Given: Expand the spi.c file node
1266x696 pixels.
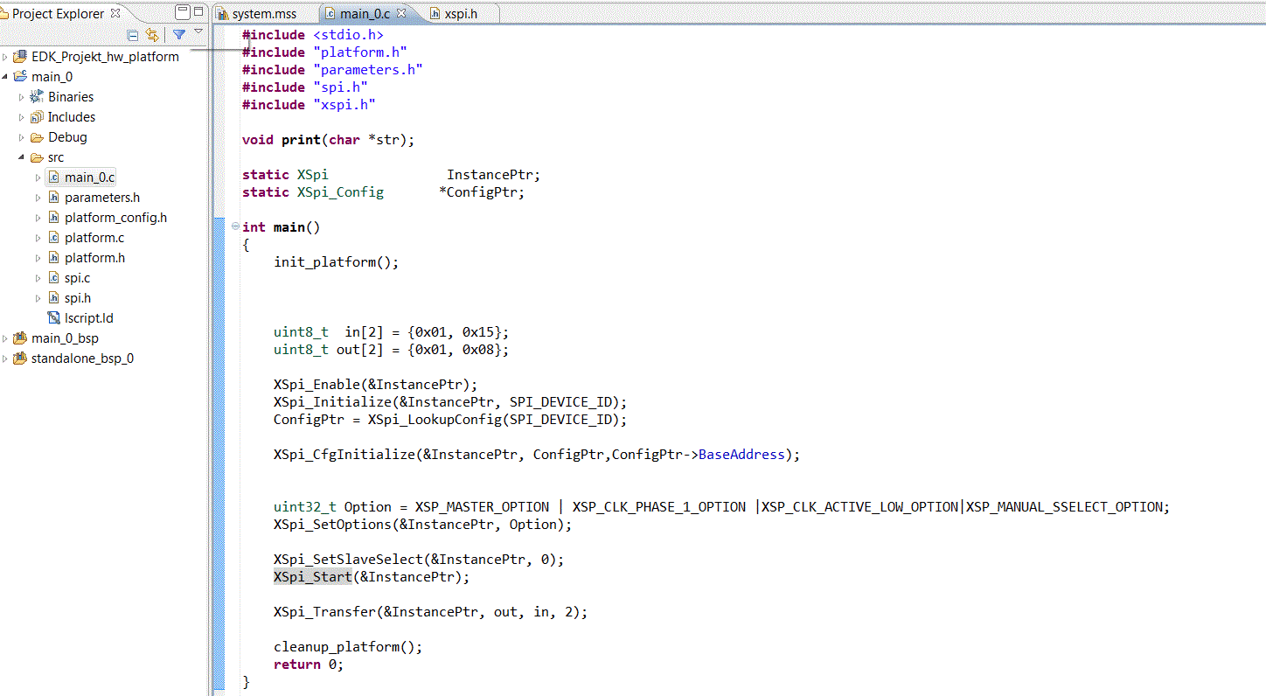Looking at the screenshot, I should (x=38, y=278).
